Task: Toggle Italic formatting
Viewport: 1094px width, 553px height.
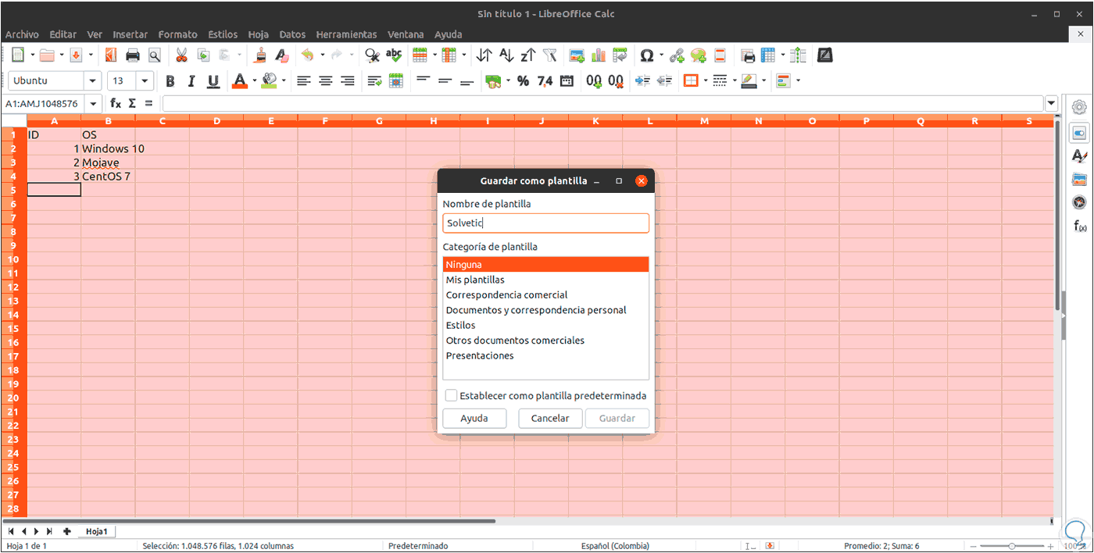Action: tap(191, 81)
